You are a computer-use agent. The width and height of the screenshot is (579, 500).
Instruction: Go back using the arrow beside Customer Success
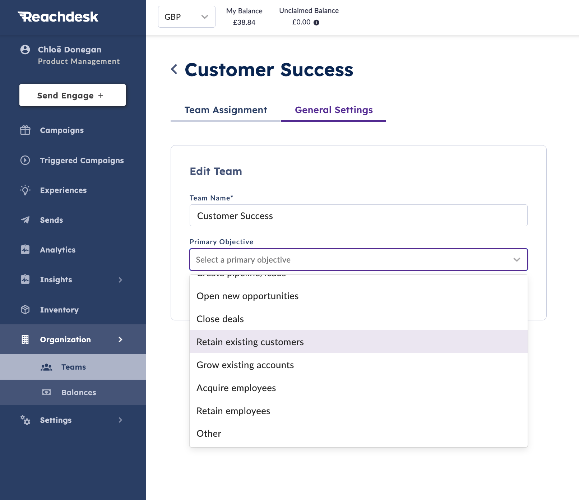click(x=174, y=69)
